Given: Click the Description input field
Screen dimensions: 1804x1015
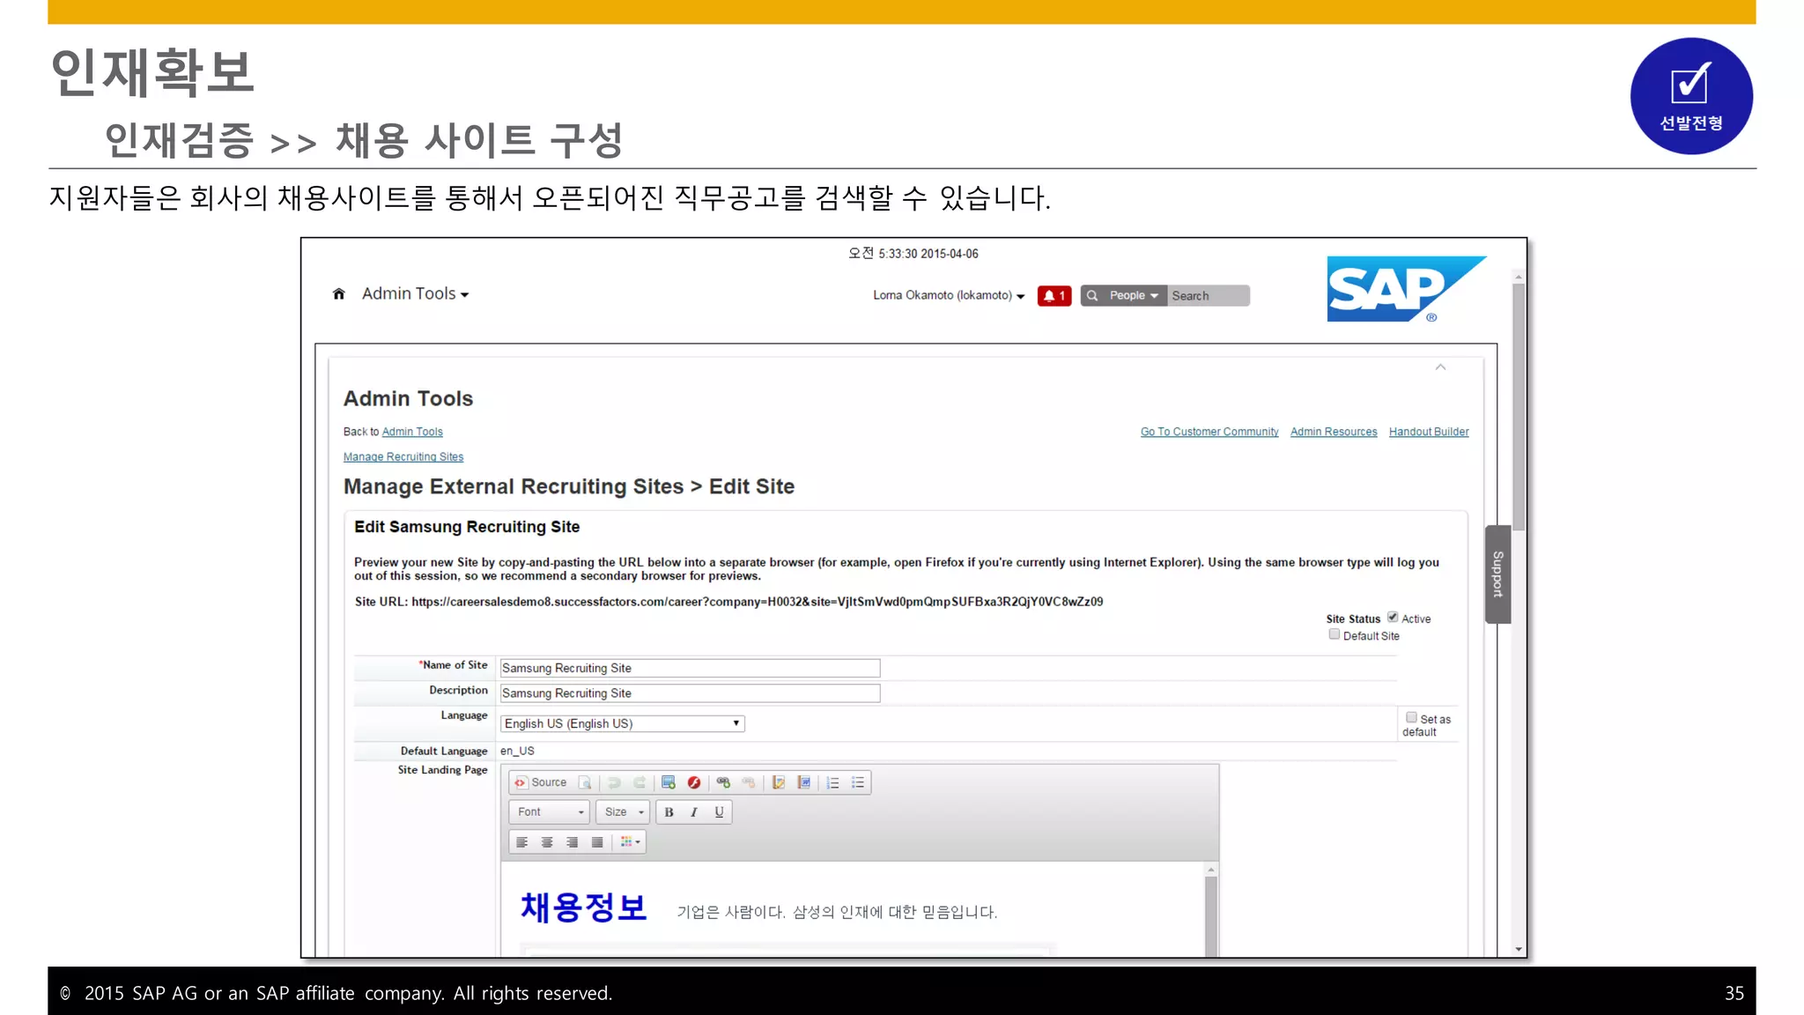Looking at the screenshot, I should pos(690,693).
